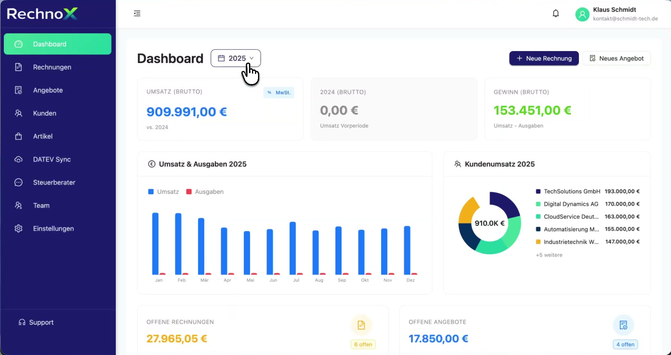Click CloudService Deut... customer row
Viewport: 671px width, 355px height.
(588, 217)
